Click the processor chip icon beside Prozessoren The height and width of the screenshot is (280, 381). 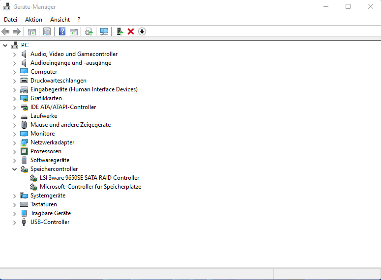[24, 151]
